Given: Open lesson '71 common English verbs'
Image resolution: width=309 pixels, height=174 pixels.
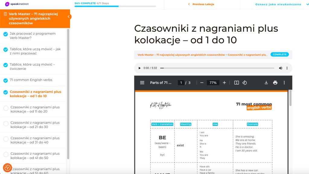Looking at the screenshot, I should [x=31, y=80].
